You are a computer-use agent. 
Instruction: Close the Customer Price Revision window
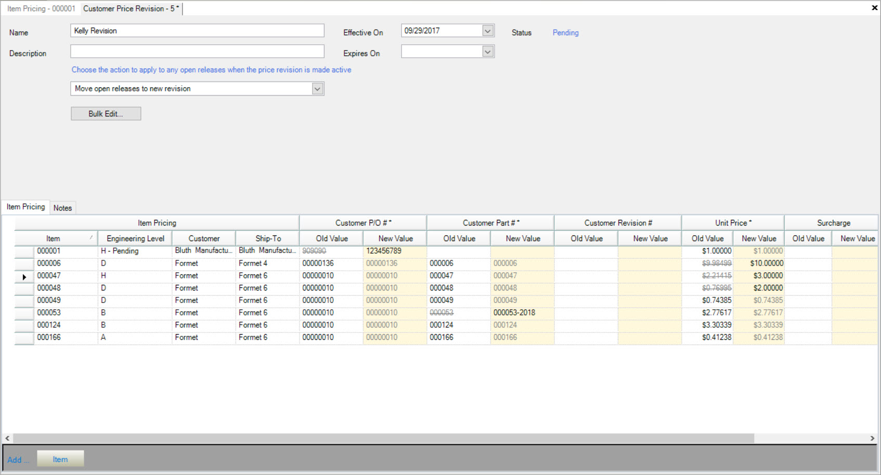pyautogui.click(x=874, y=8)
